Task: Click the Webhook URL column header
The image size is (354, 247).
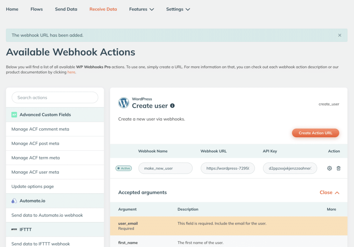Action: (214, 151)
